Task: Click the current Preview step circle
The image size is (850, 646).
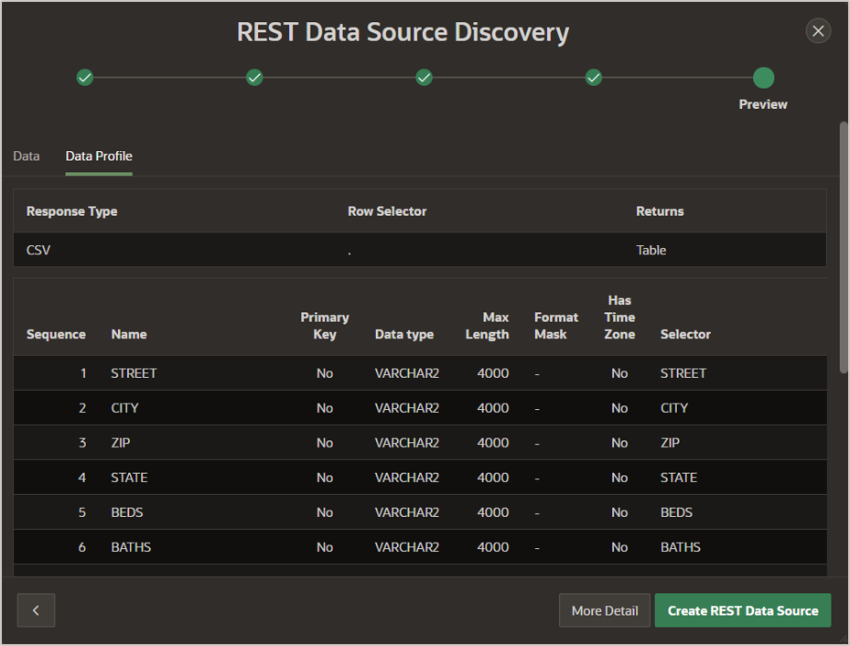Action: (x=763, y=78)
